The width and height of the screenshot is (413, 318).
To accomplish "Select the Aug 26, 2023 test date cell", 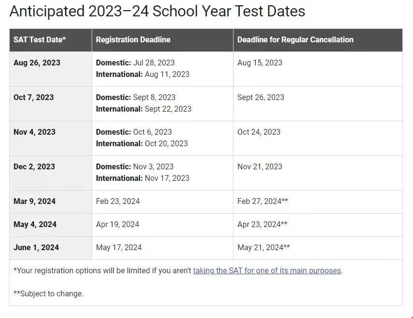I will point(51,69).
